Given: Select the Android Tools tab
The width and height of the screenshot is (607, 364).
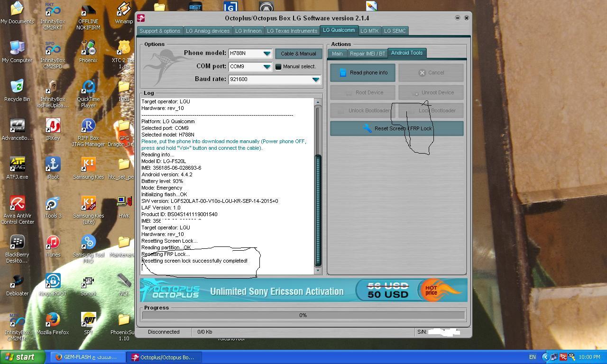Looking at the screenshot, I should [x=407, y=53].
